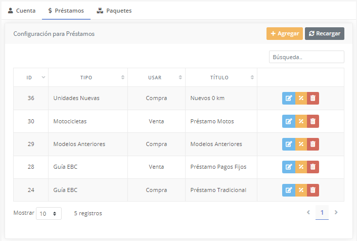Screen dimensions: 357x241
Task: Delete the Modelos Anteriores row
Action: point(313,144)
